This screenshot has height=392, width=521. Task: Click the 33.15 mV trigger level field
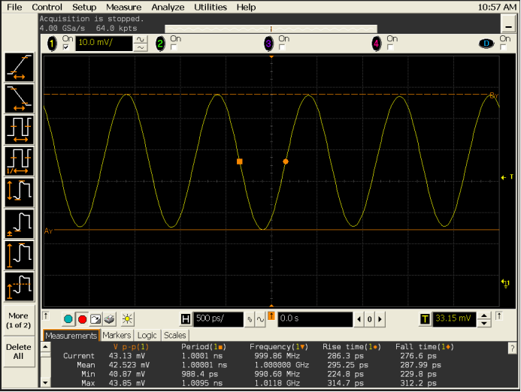point(454,319)
